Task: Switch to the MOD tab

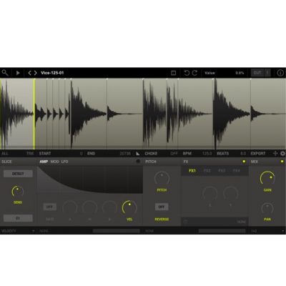Action: click(x=54, y=162)
